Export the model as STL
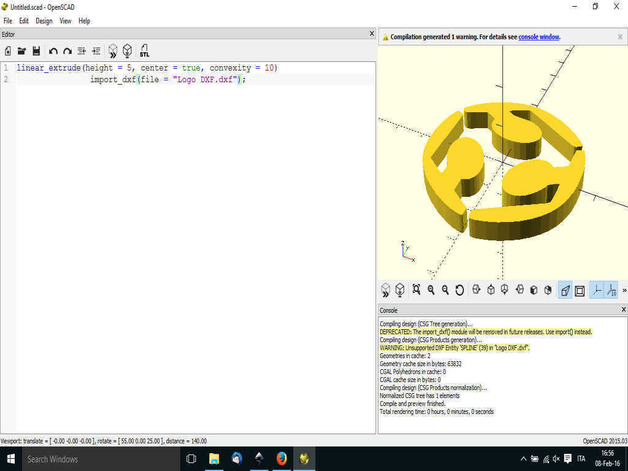 [145, 51]
